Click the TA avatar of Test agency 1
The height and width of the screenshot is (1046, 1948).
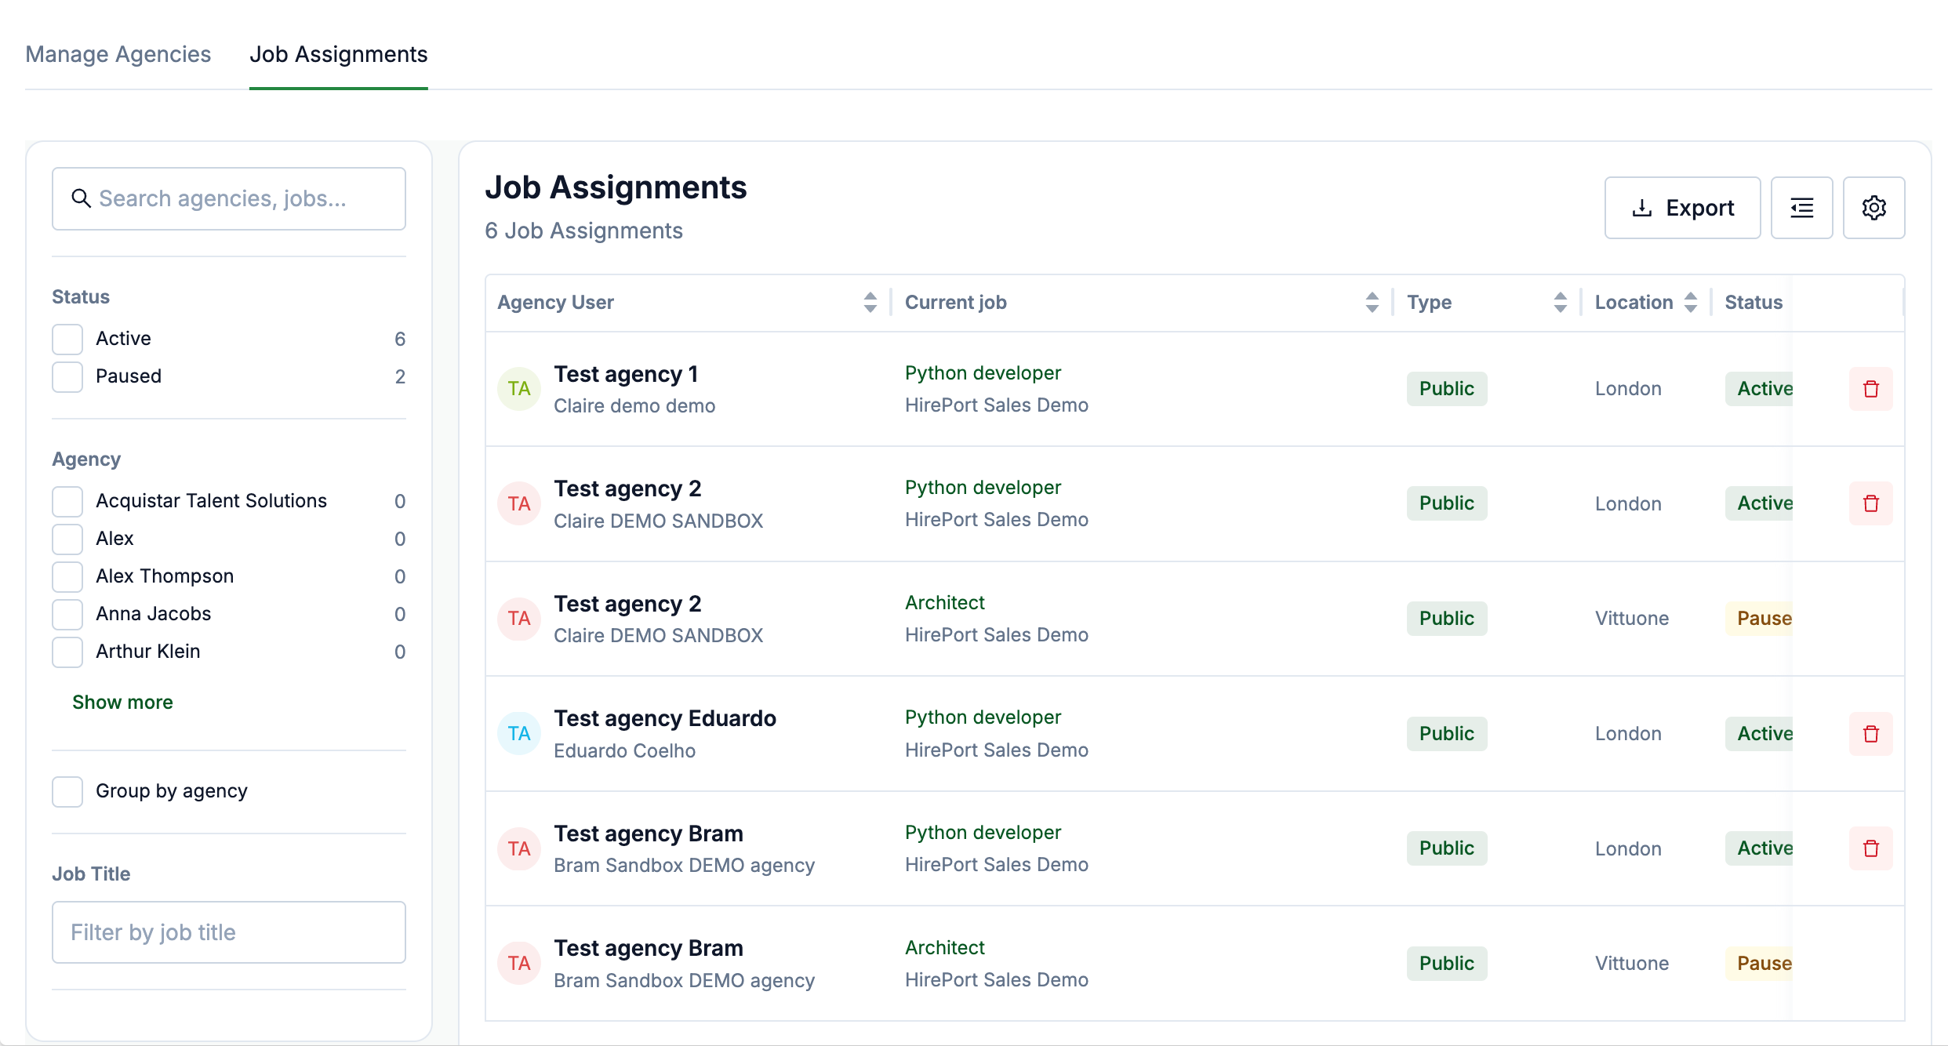point(519,389)
